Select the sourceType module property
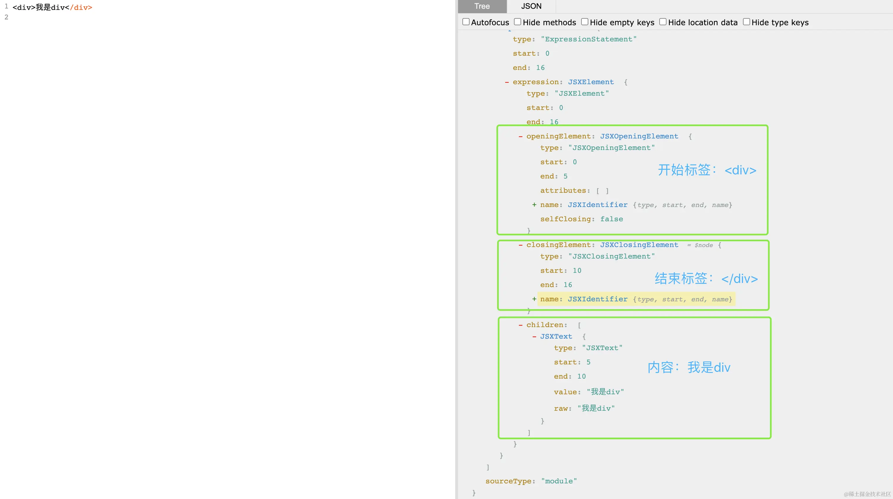893x499 pixels. (531, 481)
